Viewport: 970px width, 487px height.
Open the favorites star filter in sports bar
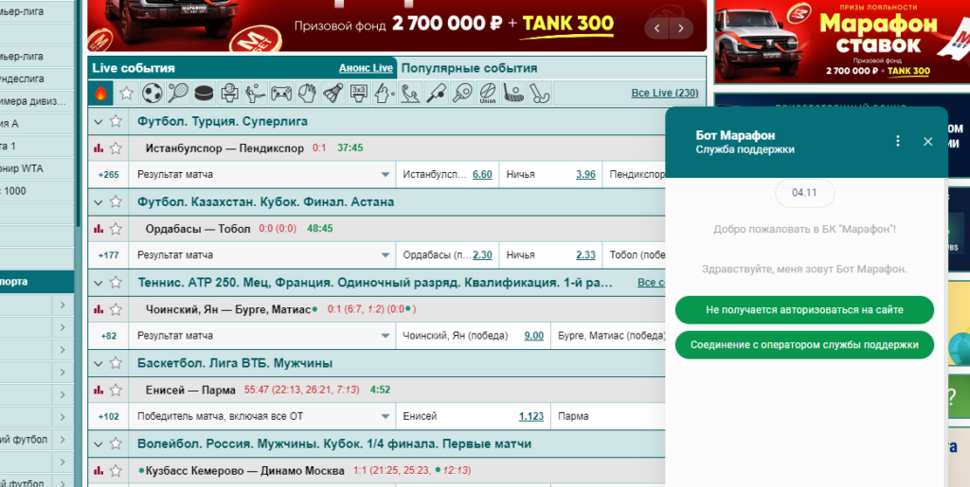(127, 94)
